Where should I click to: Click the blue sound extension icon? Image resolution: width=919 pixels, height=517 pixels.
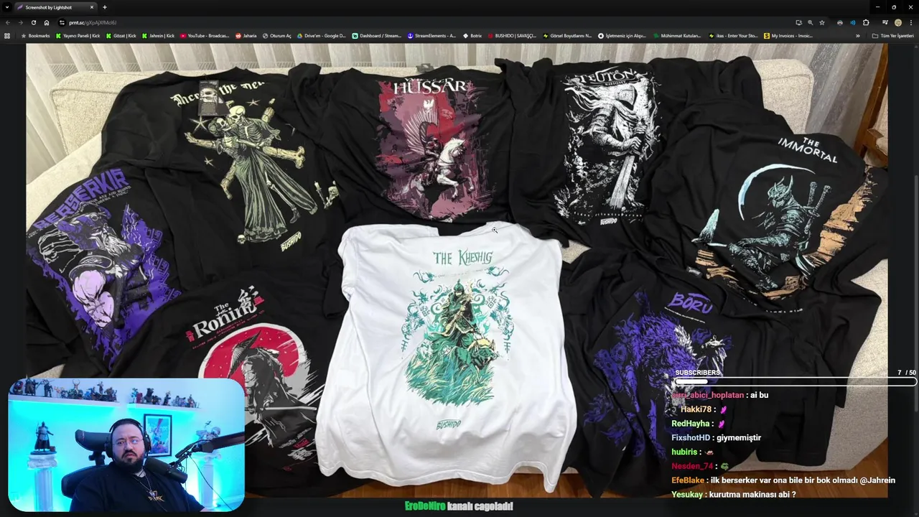[853, 22]
